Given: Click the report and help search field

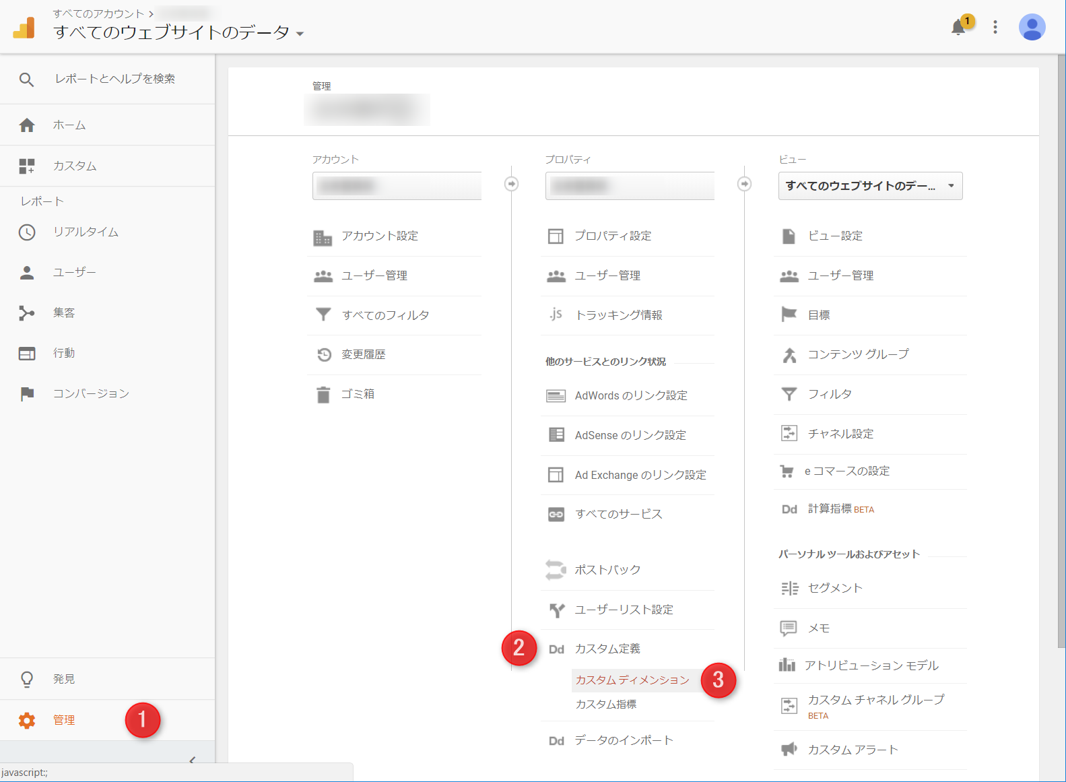Looking at the screenshot, I should click(x=114, y=79).
